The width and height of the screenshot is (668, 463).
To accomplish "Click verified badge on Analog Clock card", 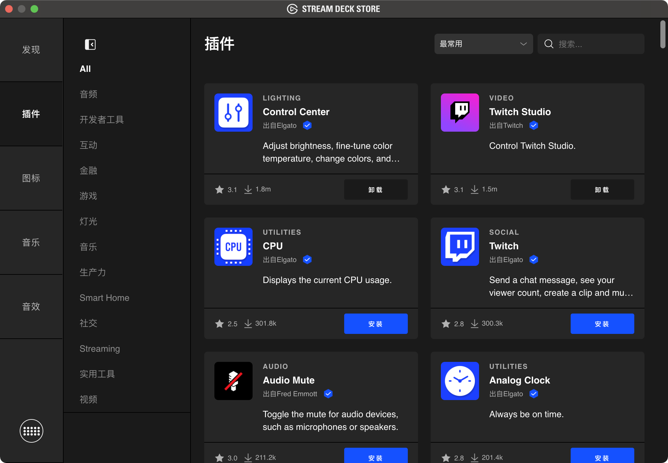I will (534, 394).
